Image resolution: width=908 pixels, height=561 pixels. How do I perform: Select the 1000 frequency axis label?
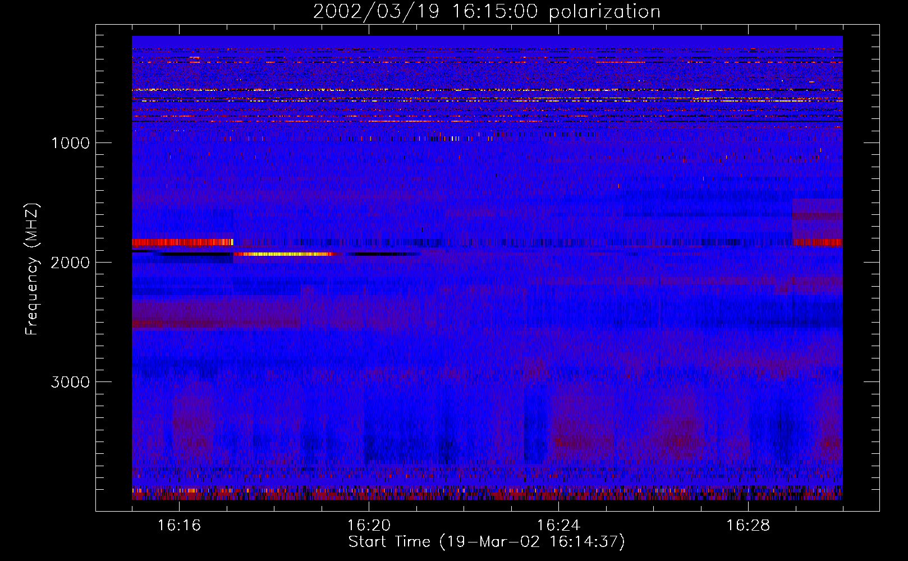70,143
